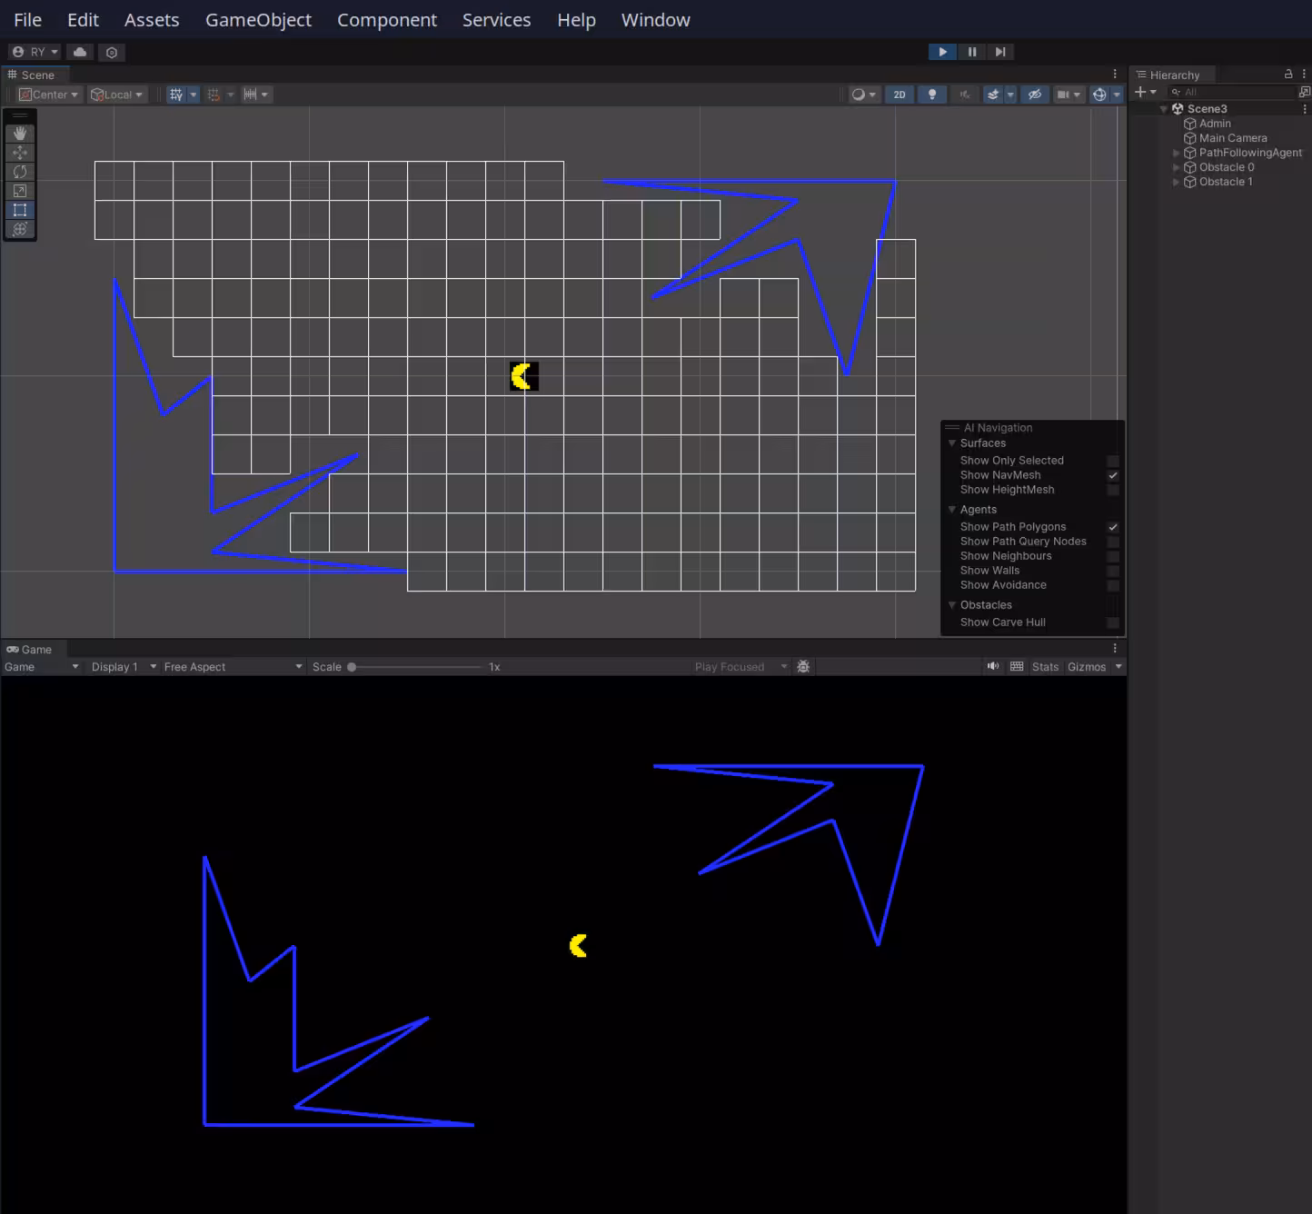Lock the Hierarchy panel
This screenshot has height=1214, width=1312.
(1288, 74)
